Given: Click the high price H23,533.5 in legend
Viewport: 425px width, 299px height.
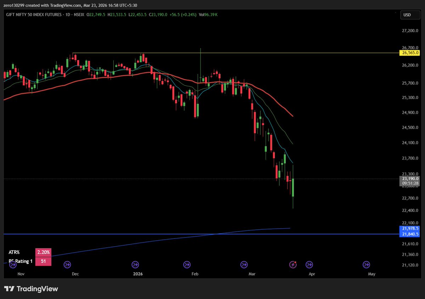Looking at the screenshot, I should click(x=117, y=15).
